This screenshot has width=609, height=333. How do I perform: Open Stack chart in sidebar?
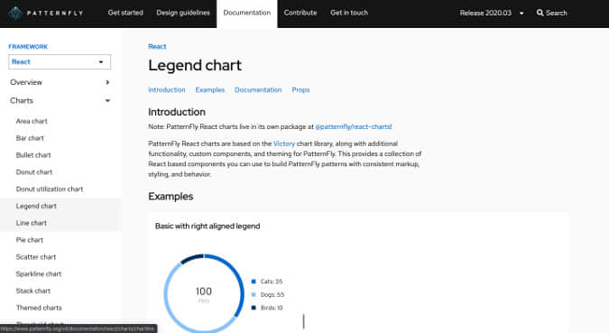tap(33, 291)
